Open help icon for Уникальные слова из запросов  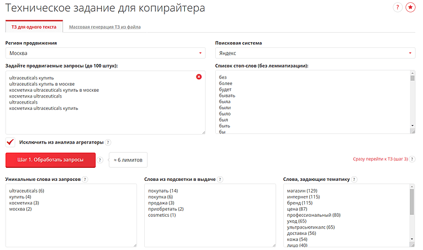84,180
